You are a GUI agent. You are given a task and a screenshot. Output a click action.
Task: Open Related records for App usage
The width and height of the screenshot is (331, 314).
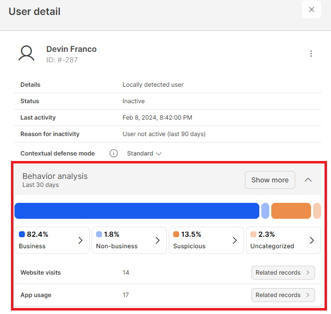pyautogui.click(x=283, y=295)
